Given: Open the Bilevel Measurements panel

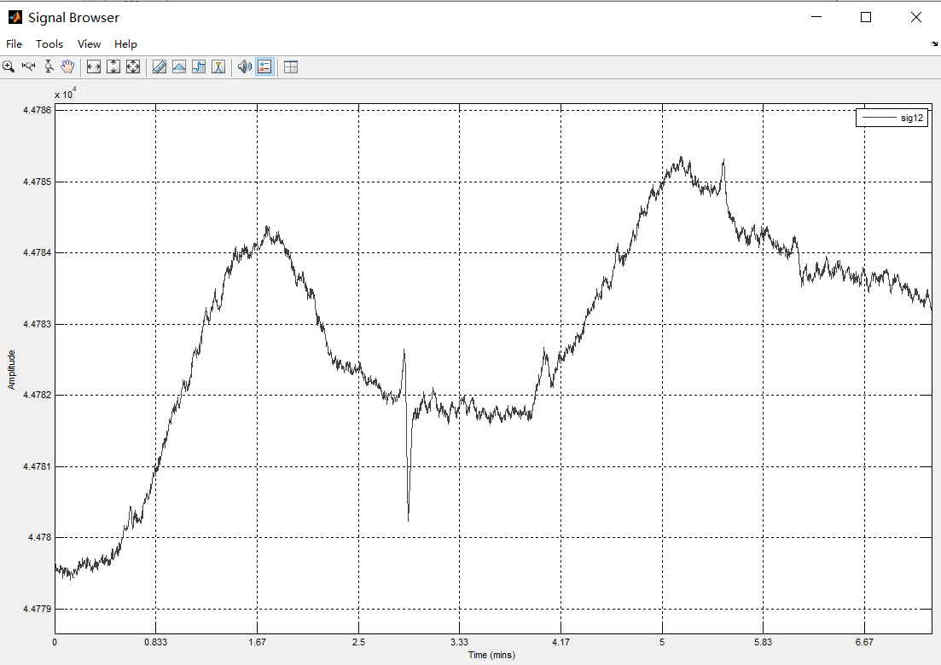Looking at the screenshot, I should 199,66.
